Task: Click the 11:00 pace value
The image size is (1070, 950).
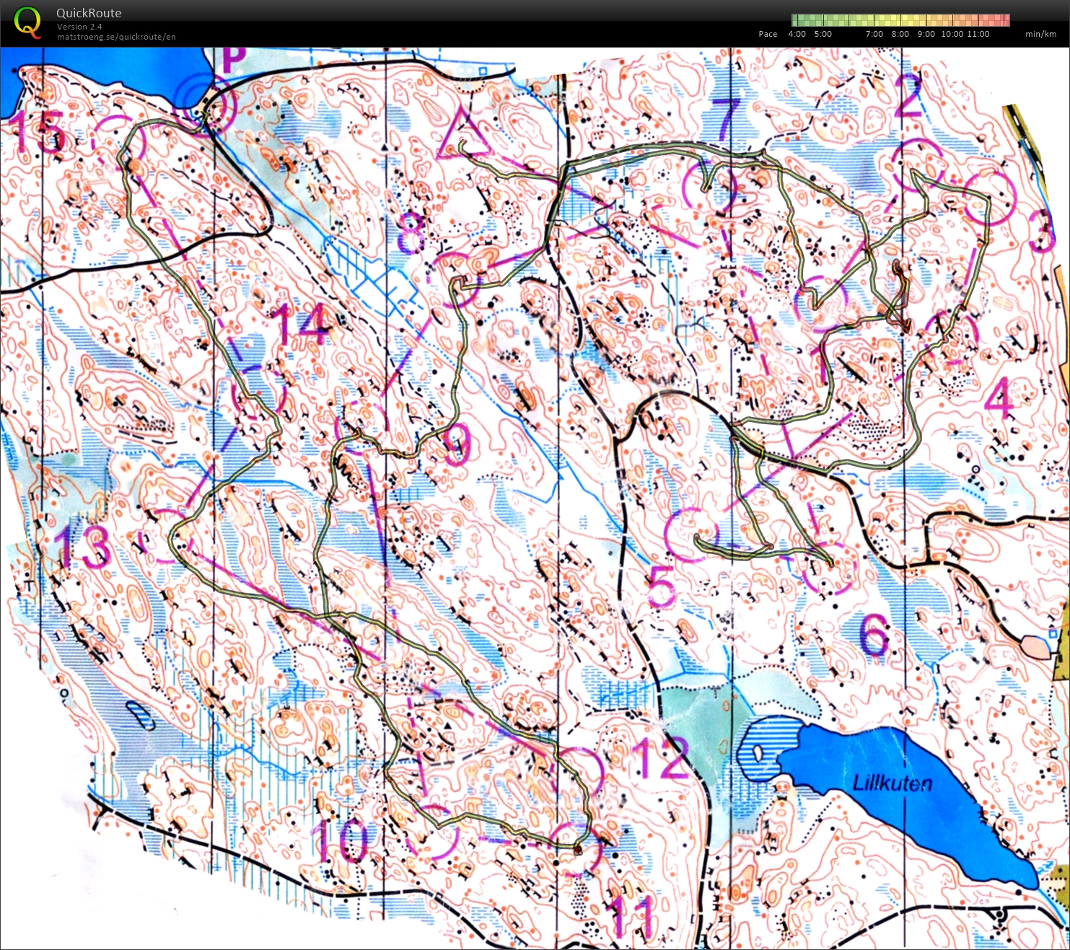Action: pos(978,34)
